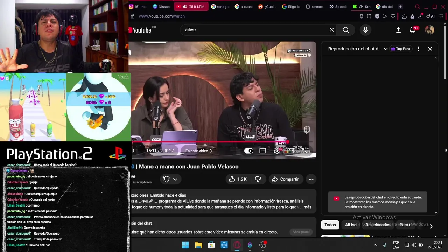The height and width of the screenshot is (252, 448).
Task: Toggle subtitles with the captions icon
Action: (262, 151)
